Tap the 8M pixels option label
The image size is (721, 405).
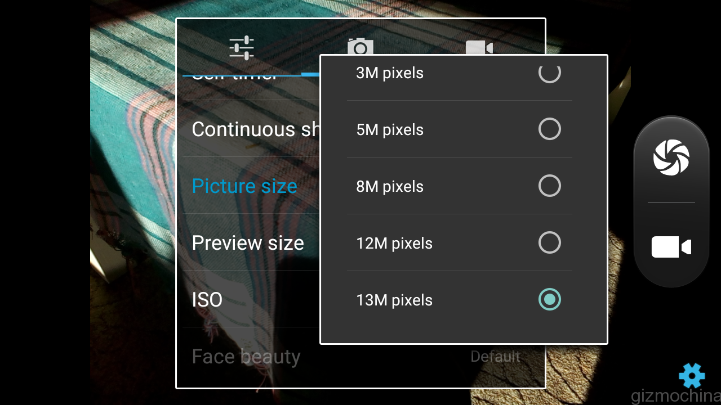[390, 187]
